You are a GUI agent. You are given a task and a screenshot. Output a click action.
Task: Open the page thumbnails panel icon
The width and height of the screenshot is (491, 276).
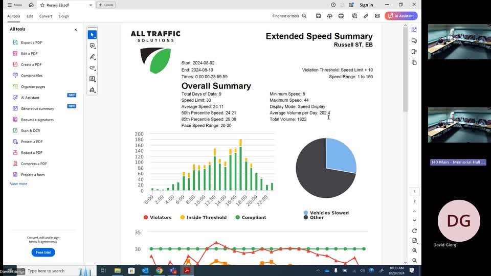coord(414,62)
